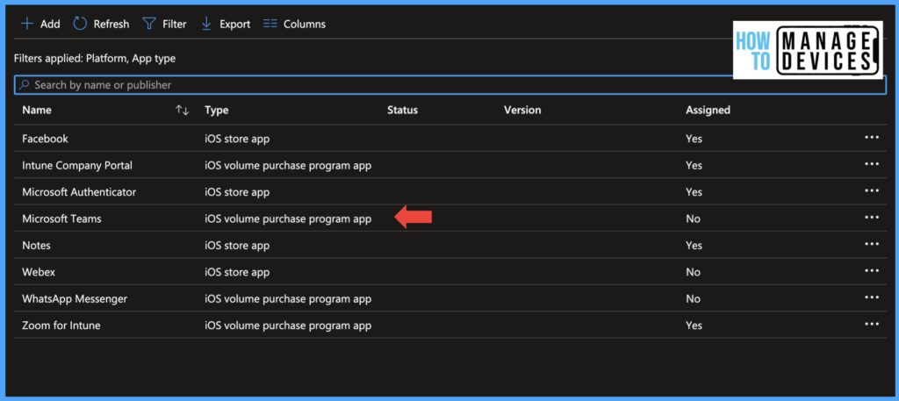The width and height of the screenshot is (899, 401).
Task: Click Webex's iOS store app type
Action: coord(237,272)
